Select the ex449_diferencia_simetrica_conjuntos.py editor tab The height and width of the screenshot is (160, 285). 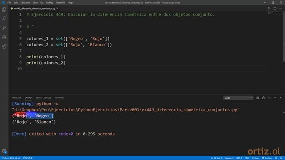(x=35, y=8)
